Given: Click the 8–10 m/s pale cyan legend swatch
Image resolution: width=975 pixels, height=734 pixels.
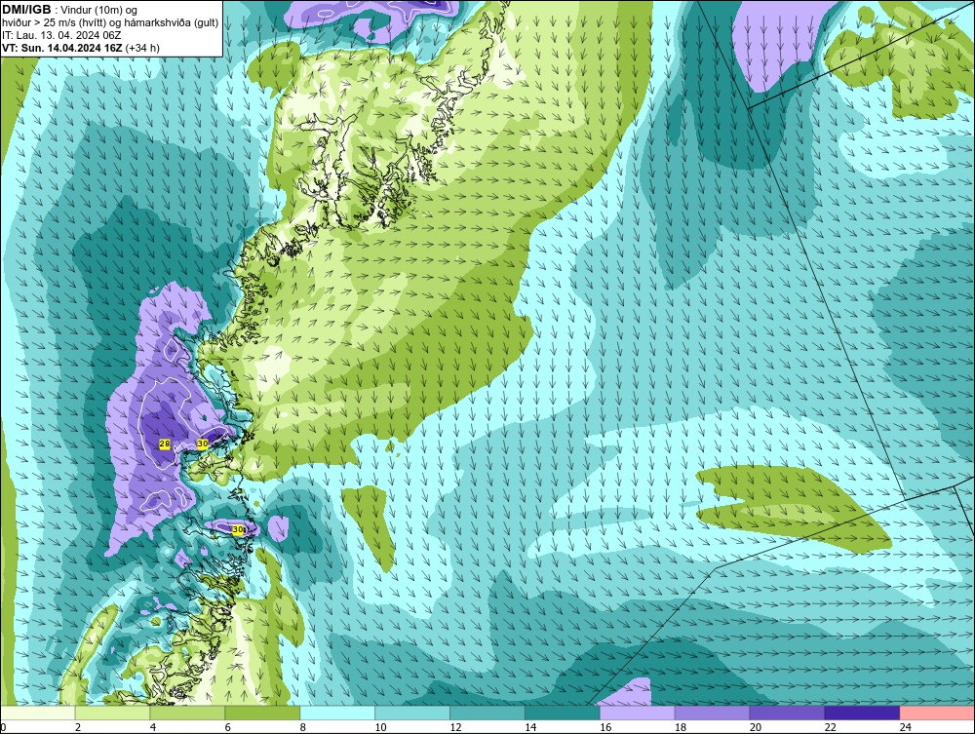Looking at the screenshot, I should [x=337, y=714].
